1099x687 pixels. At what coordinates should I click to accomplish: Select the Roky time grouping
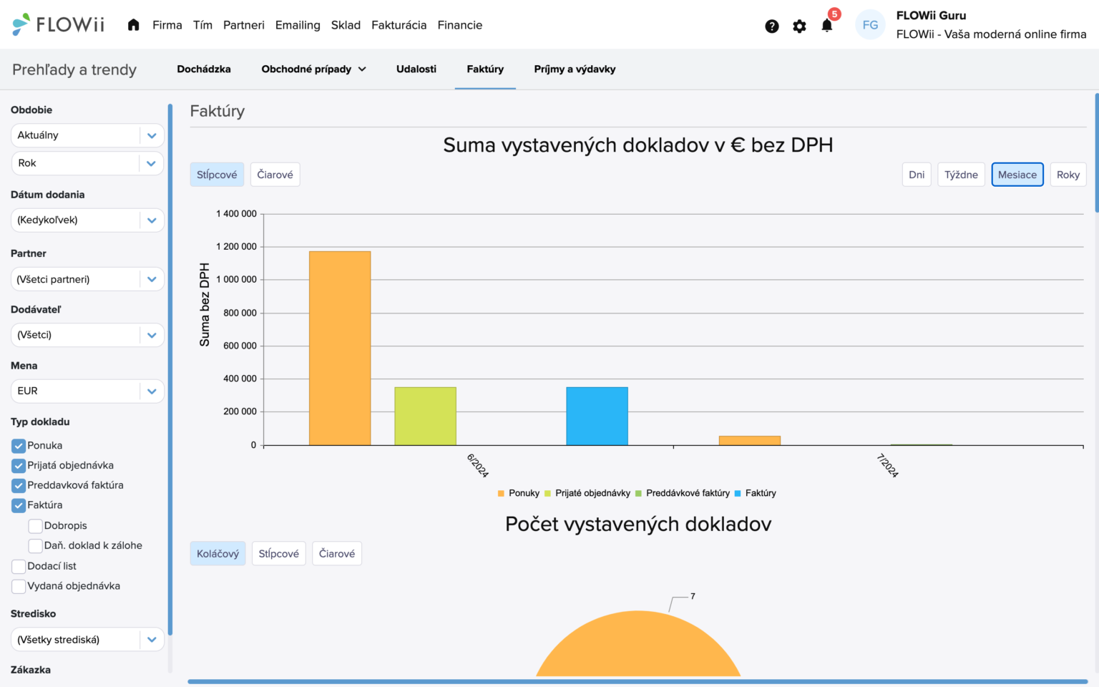click(x=1068, y=174)
